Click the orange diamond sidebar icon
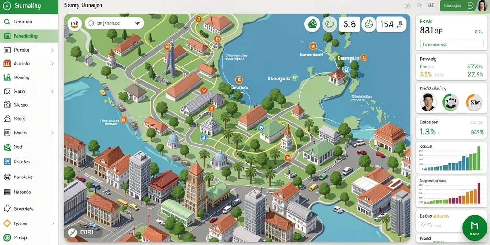The image size is (490, 245). (7, 223)
